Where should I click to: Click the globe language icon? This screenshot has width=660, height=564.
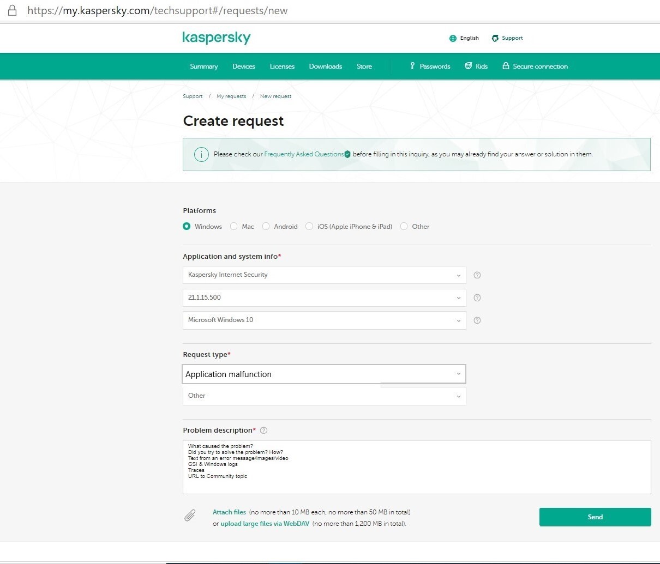coord(453,38)
